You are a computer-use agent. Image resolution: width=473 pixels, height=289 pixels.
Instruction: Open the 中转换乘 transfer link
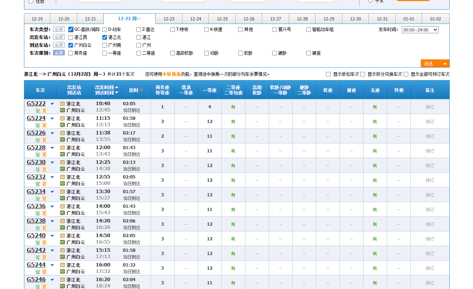171,74
